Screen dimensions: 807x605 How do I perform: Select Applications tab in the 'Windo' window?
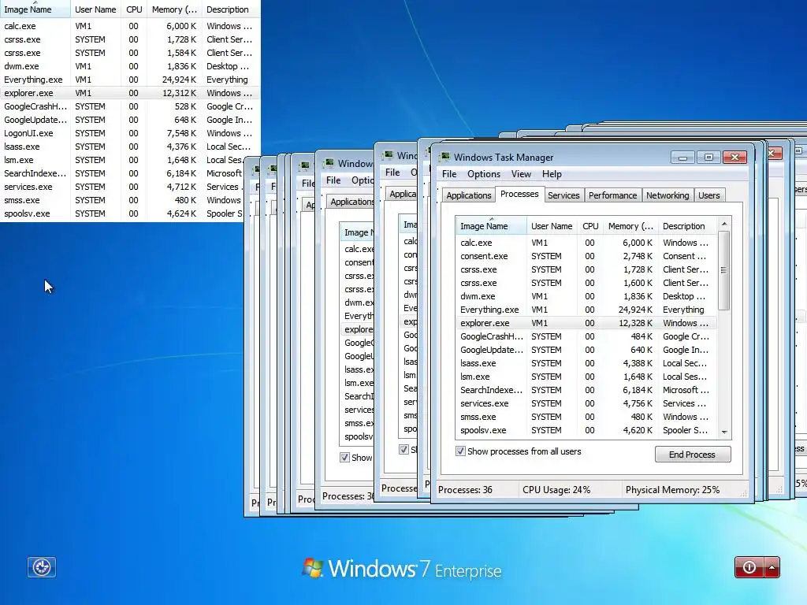[x=352, y=202]
